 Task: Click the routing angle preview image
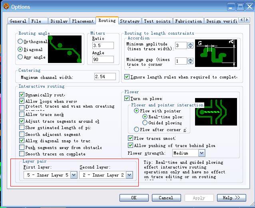pos(65,49)
